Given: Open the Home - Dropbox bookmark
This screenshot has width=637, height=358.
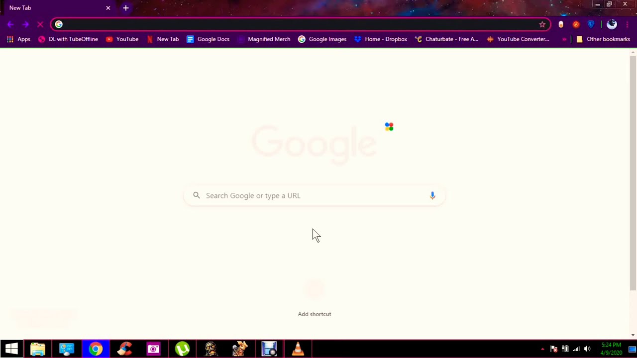Looking at the screenshot, I should tap(381, 39).
